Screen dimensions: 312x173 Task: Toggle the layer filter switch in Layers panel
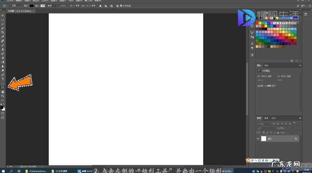[x=294, y=123]
